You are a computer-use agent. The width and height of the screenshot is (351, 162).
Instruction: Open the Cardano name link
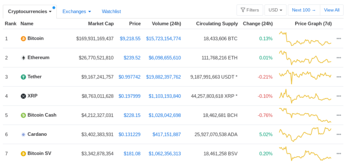coord(37,134)
